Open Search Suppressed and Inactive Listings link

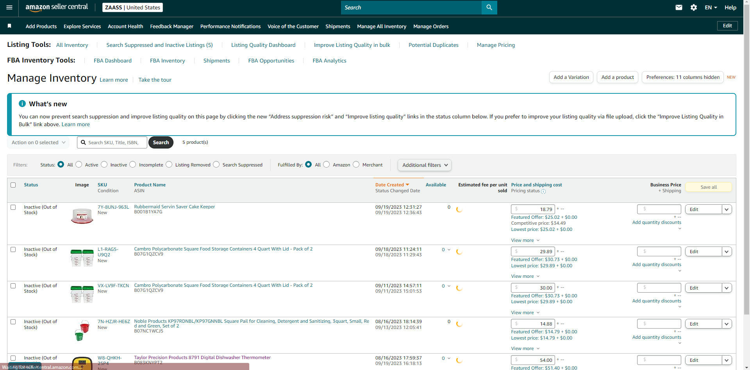tap(159, 45)
